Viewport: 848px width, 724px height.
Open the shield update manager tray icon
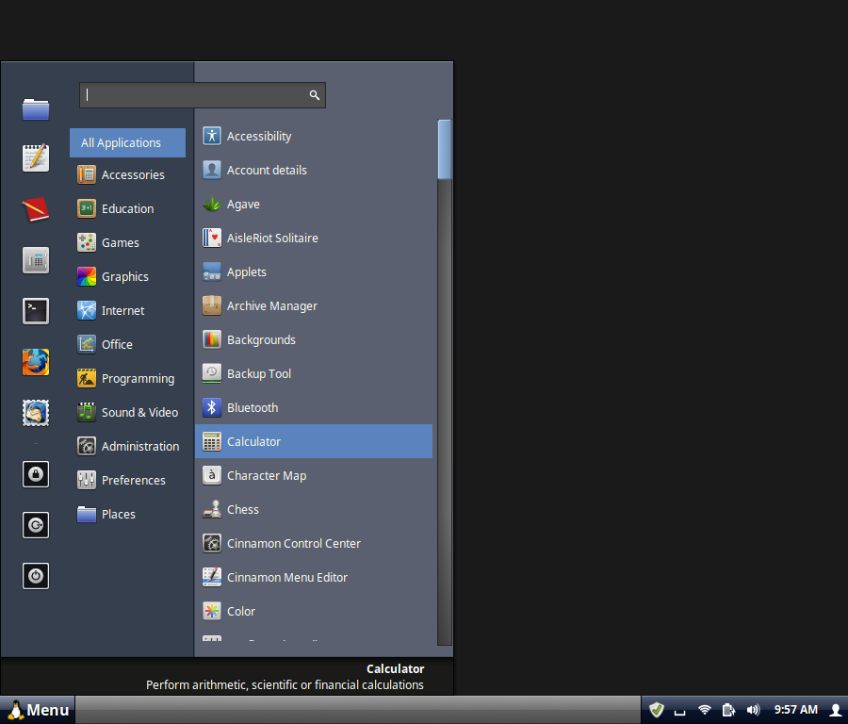point(657,710)
